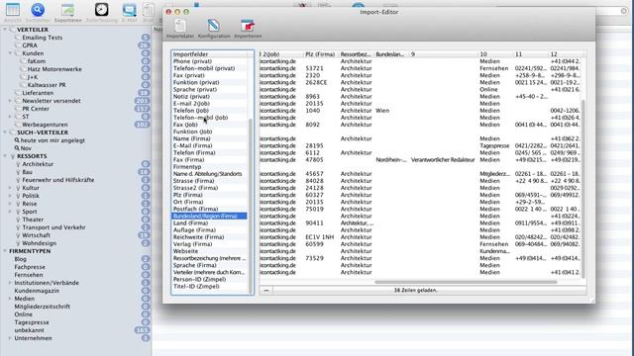Select 'Name (Firma)' import field

[209, 138]
